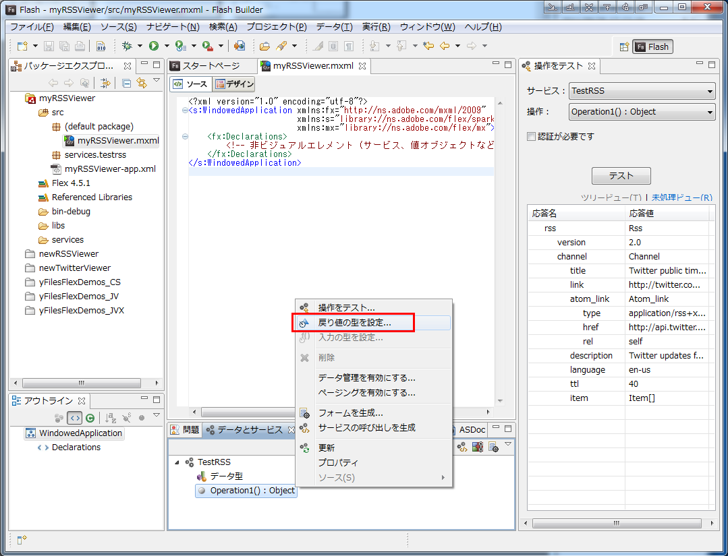
Task: Click the green Run button icon
Action: 154,46
